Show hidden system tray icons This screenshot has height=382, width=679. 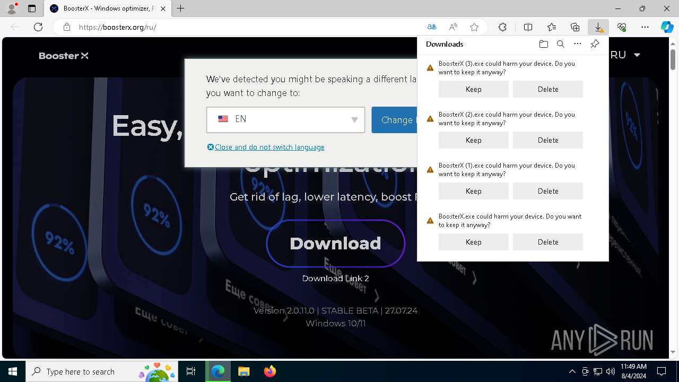click(572, 371)
